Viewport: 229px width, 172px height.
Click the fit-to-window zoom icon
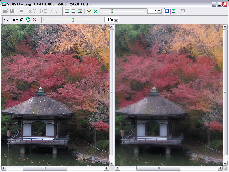point(89,11)
